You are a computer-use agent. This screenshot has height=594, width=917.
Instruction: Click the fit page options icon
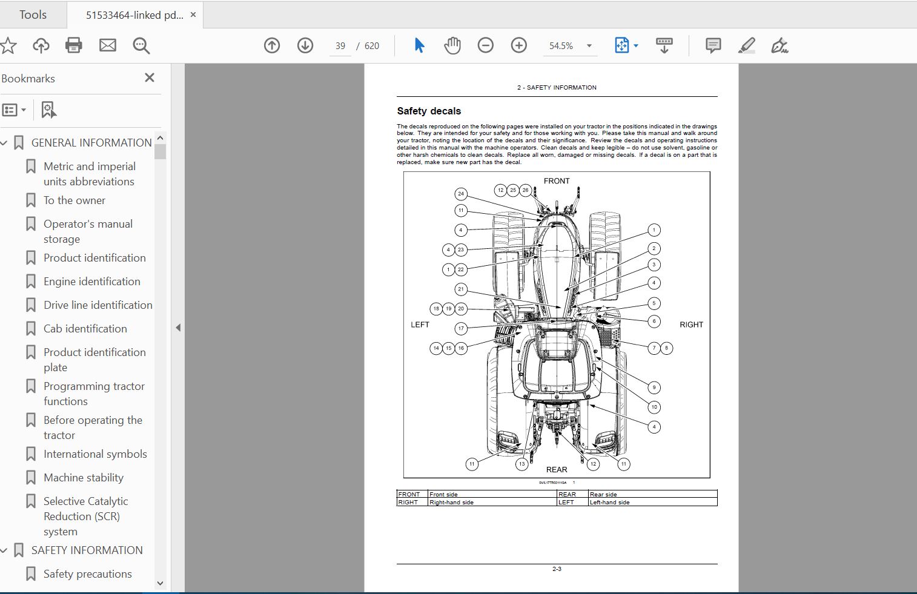pos(621,45)
